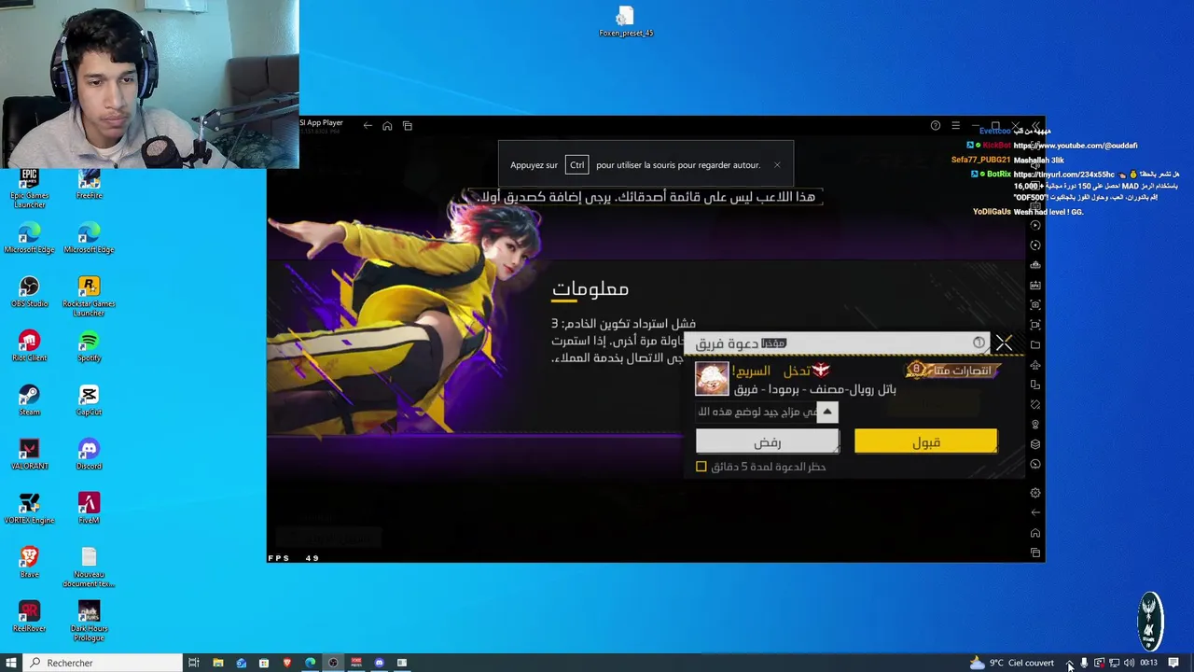The width and height of the screenshot is (1194, 672).
Task: Click the tinyurl.com link in BotRix message
Action: [1063, 175]
